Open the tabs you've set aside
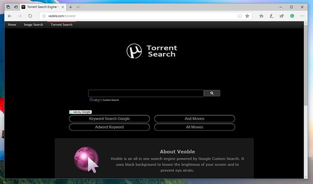 (x=8, y=7)
